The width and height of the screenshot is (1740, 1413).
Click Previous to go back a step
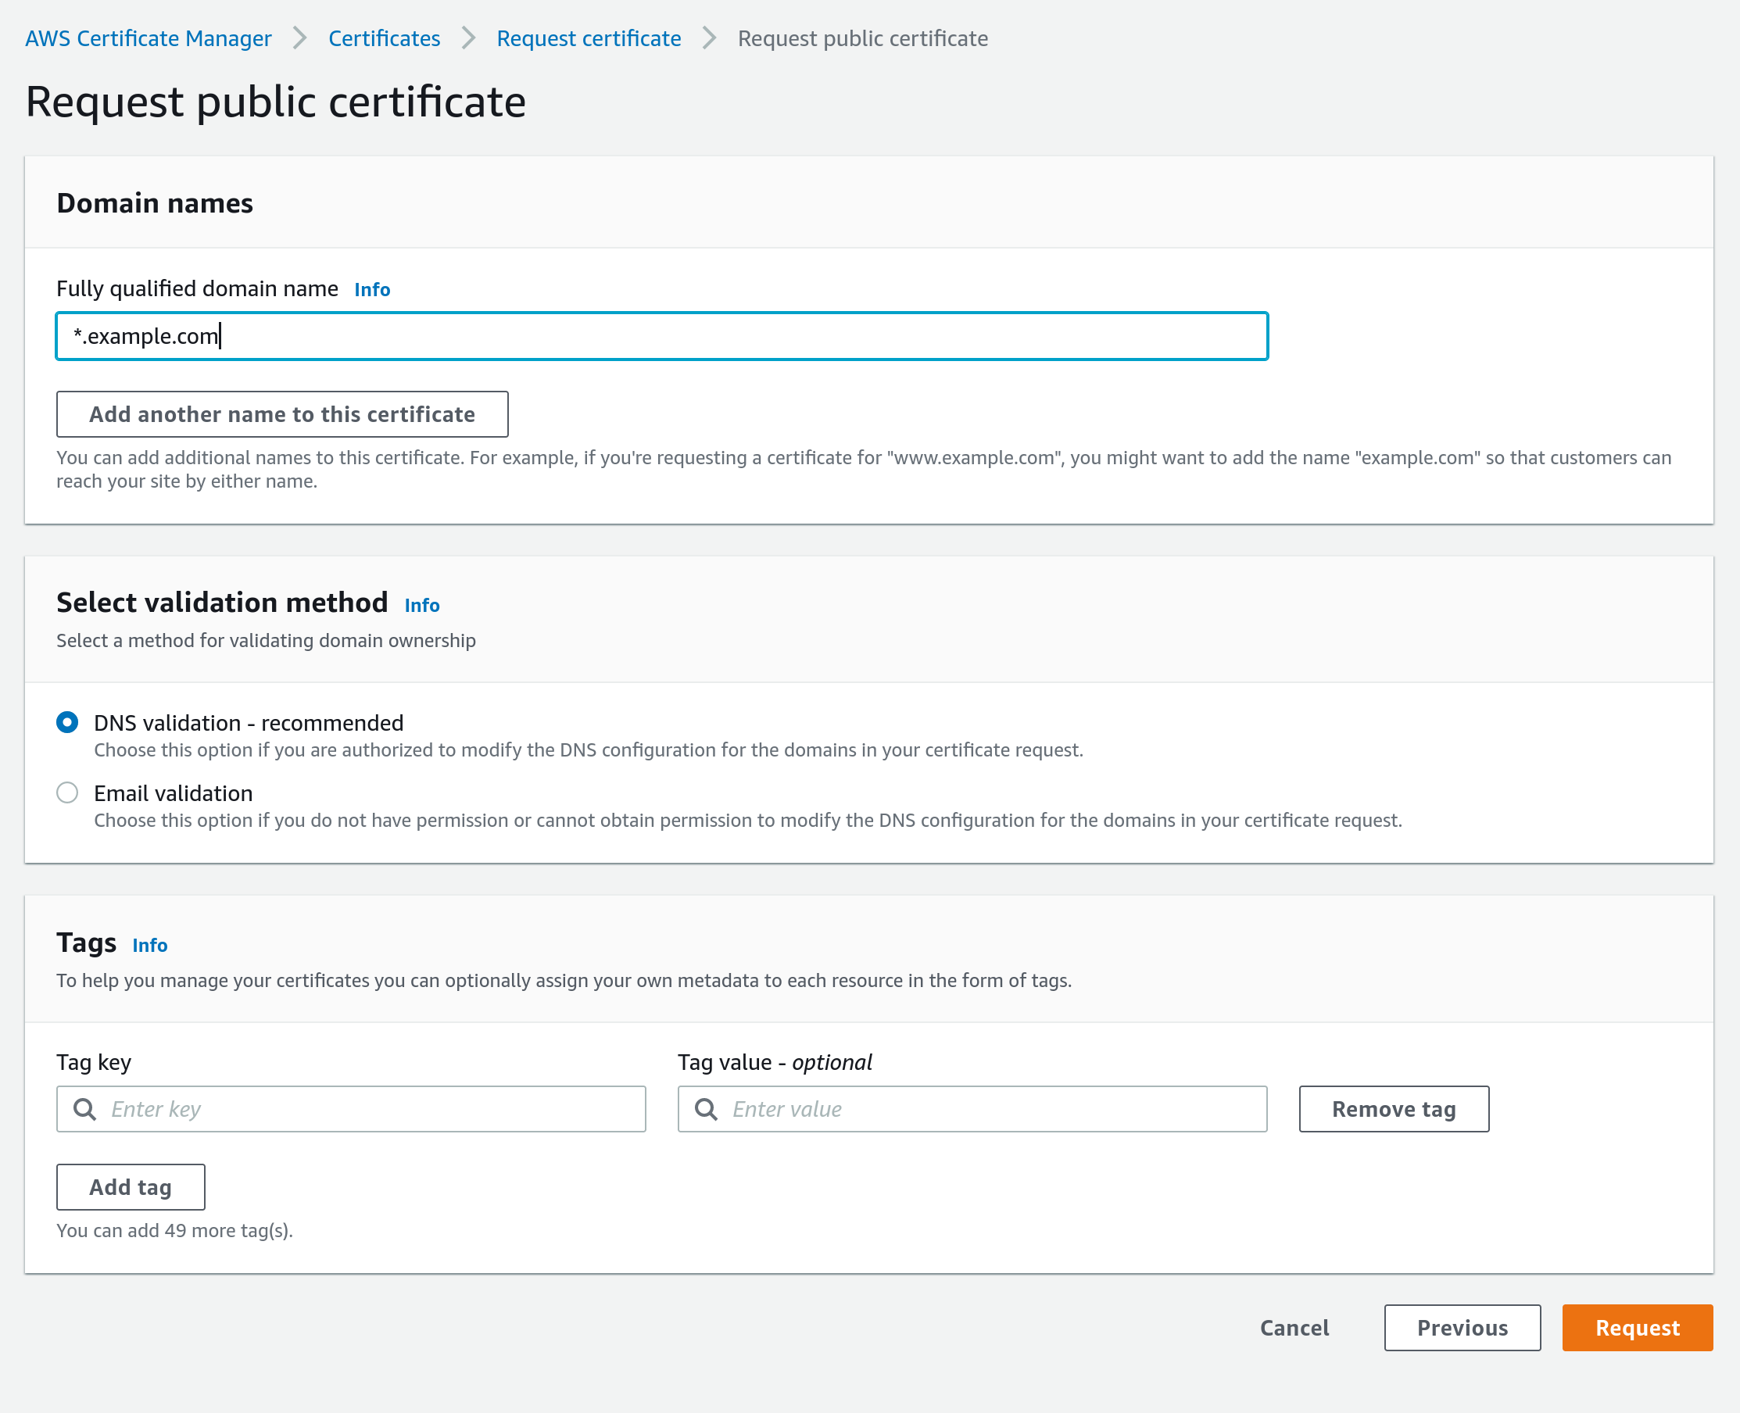(1463, 1328)
